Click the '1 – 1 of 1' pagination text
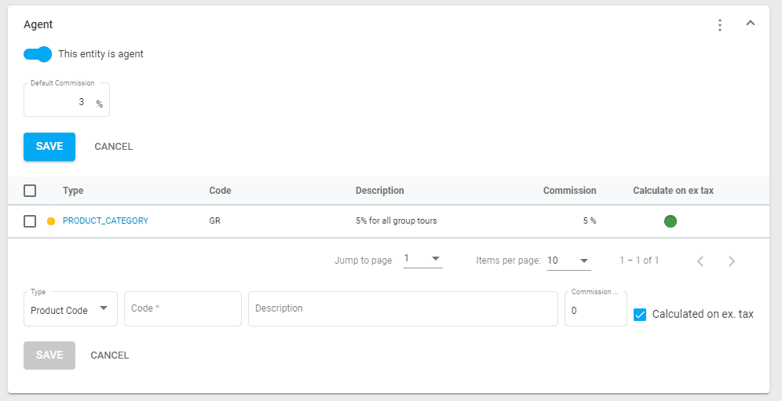782x401 pixels. point(639,261)
